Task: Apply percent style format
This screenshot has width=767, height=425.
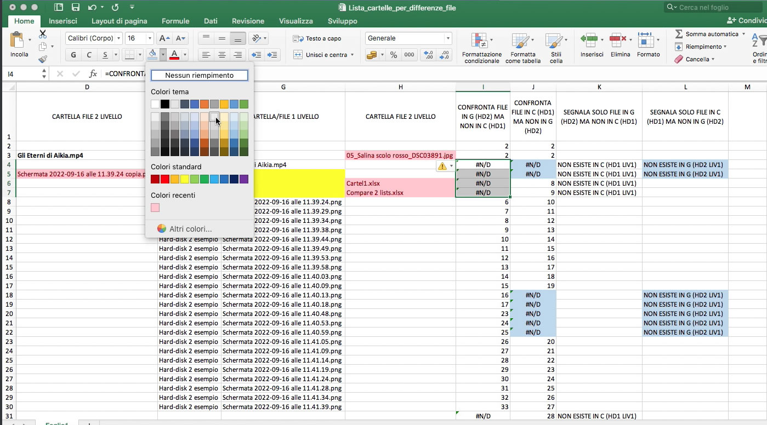Action: [x=394, y=55]
